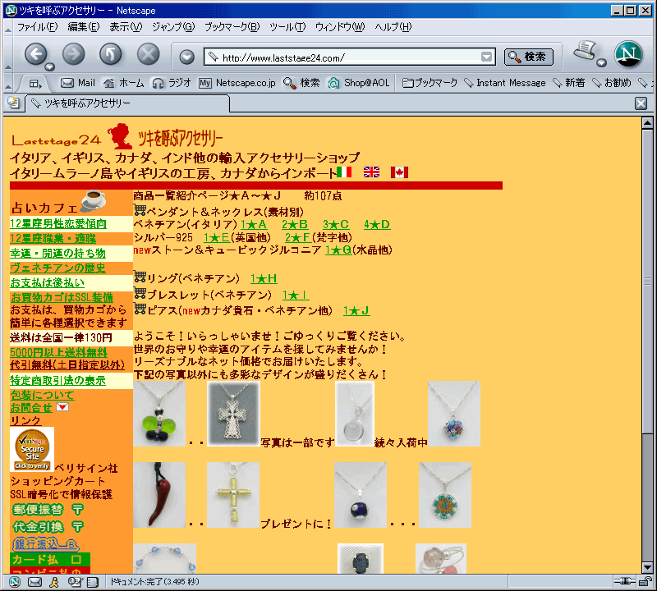Click the 1★A pendant link
Image resolution: width=657 pixels, height=591 pixels.
pyautogui.click(x=254, y=225)
